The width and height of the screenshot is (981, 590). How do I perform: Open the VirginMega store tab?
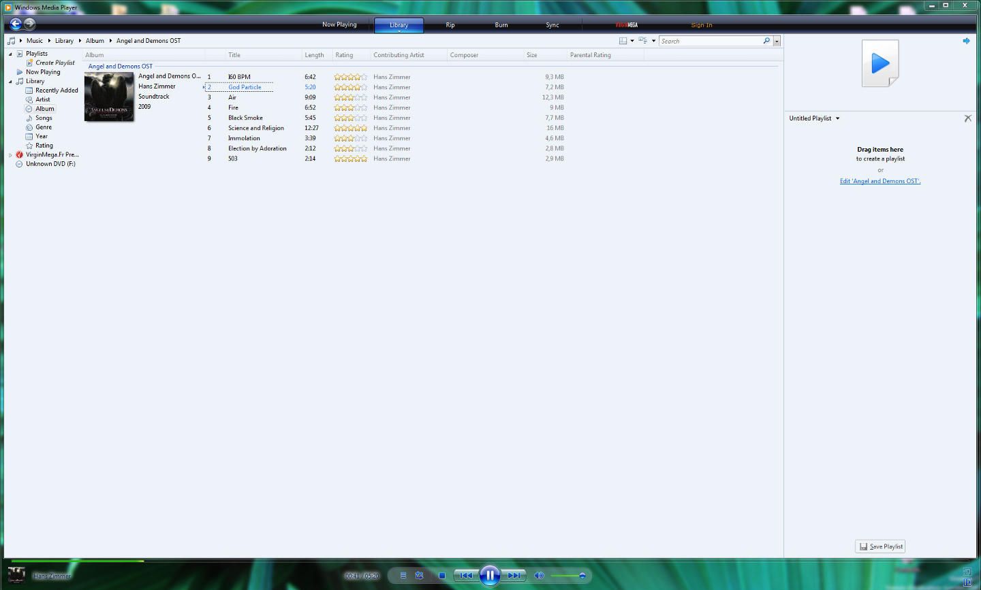click(627, 25)
